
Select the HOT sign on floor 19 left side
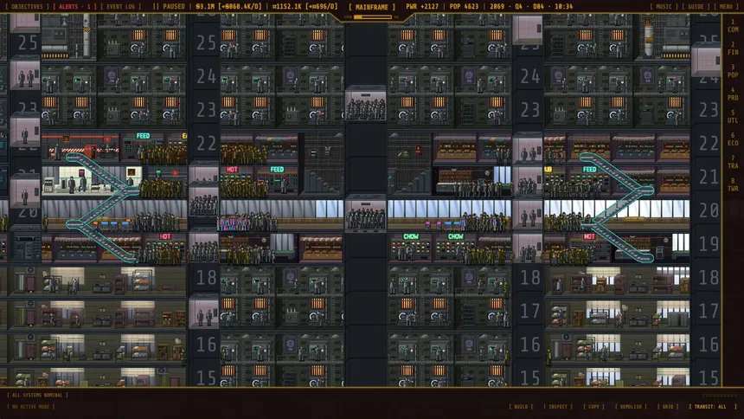click(x=165, y=236)
